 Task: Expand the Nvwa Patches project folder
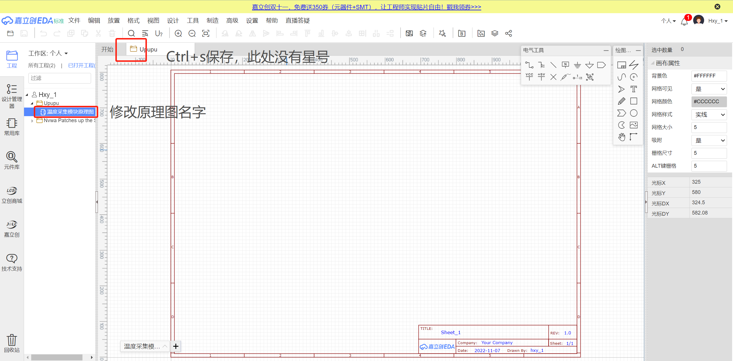coord(32,121)
